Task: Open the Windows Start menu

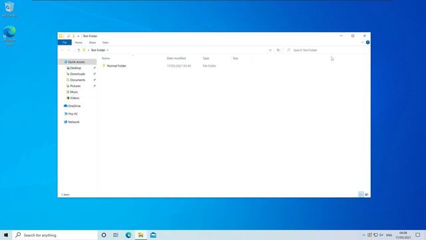Action: [6, 235]
